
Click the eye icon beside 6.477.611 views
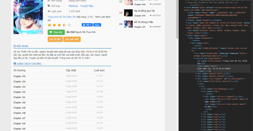click(151, 15)
